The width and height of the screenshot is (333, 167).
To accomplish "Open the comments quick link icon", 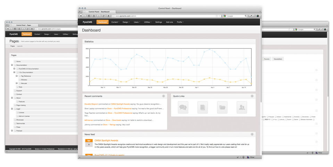I will point(183,108).
